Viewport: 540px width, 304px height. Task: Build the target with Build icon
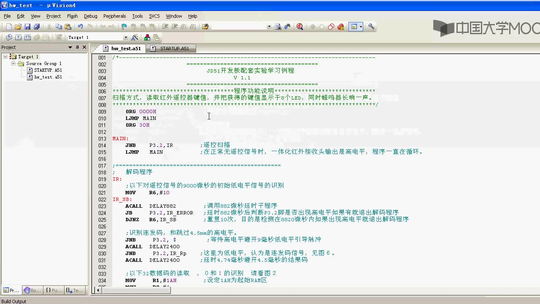(x=18, y=38)
